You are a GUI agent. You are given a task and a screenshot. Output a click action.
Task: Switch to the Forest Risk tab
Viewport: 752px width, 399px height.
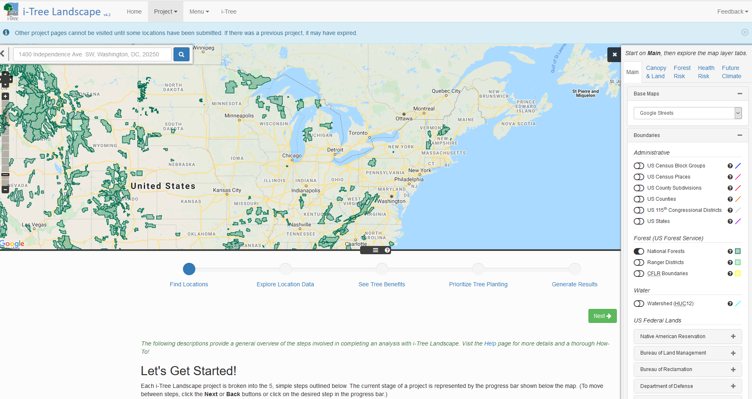pos(682,72)
